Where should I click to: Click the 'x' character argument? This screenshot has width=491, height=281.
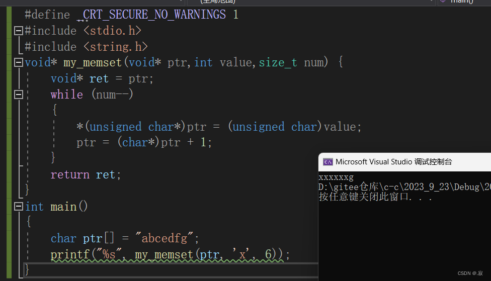click(x=241, y=254)
